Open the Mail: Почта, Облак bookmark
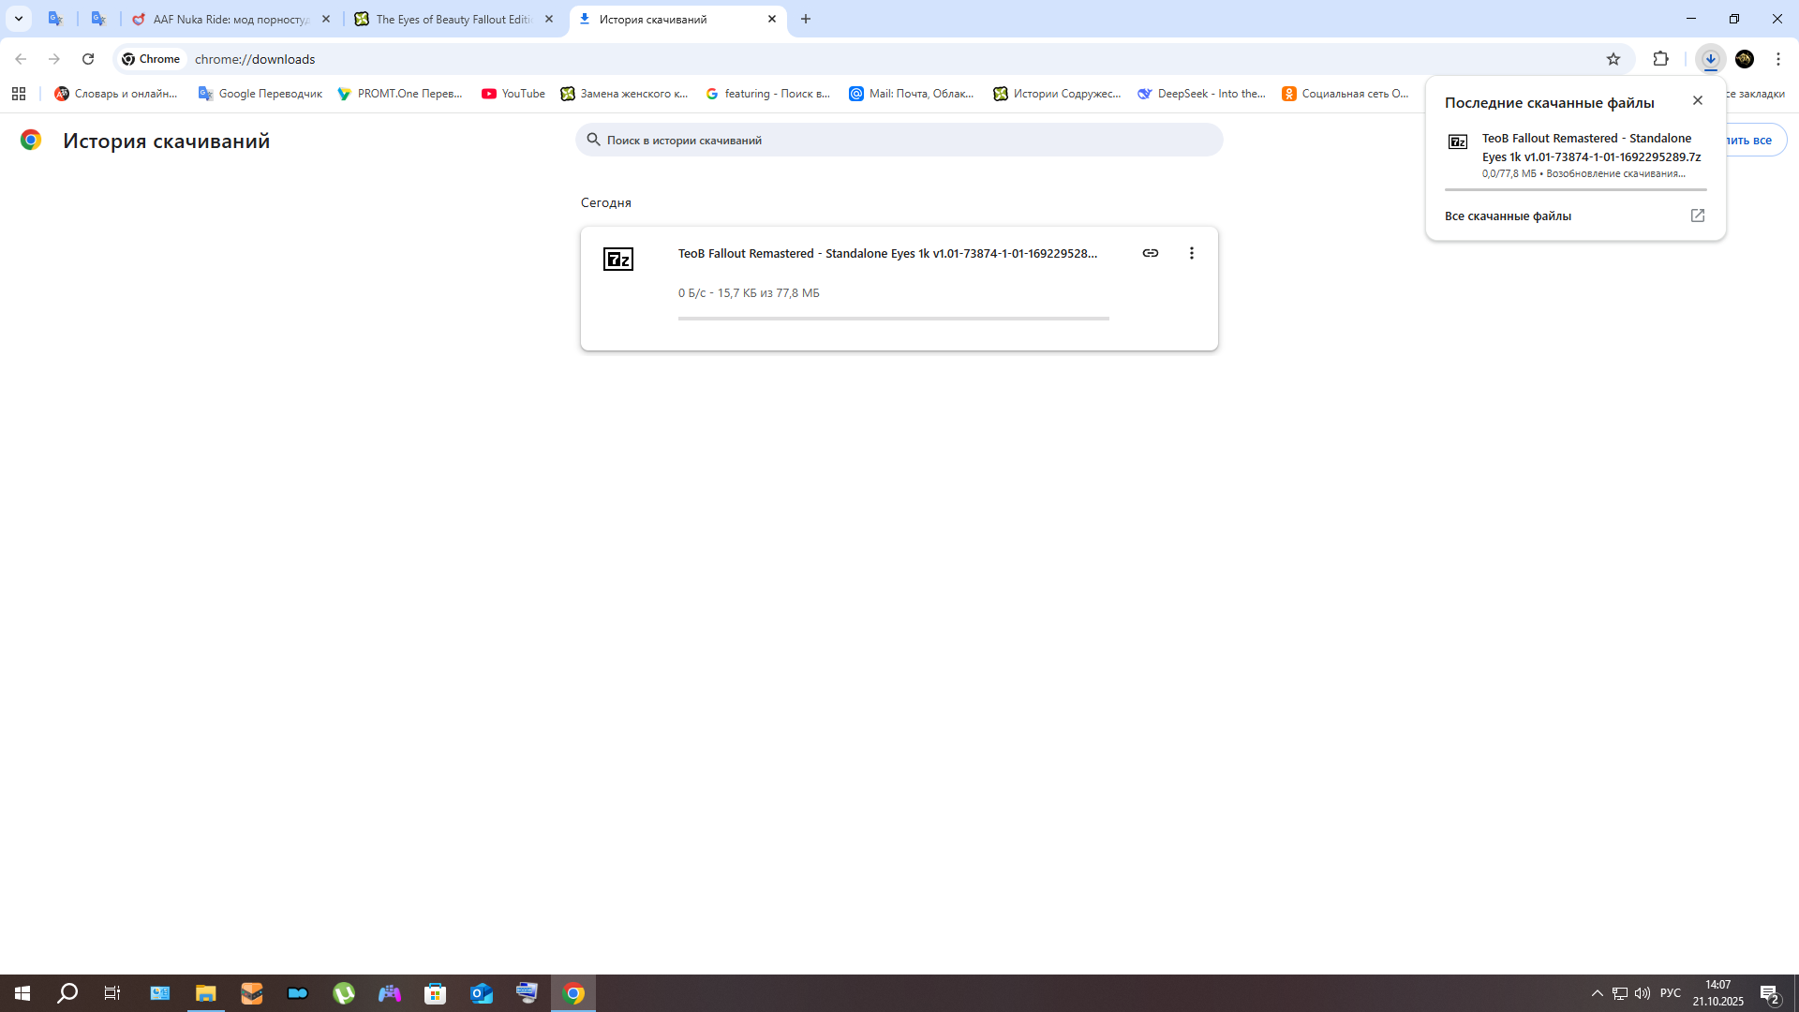 (x=912, y=94)
